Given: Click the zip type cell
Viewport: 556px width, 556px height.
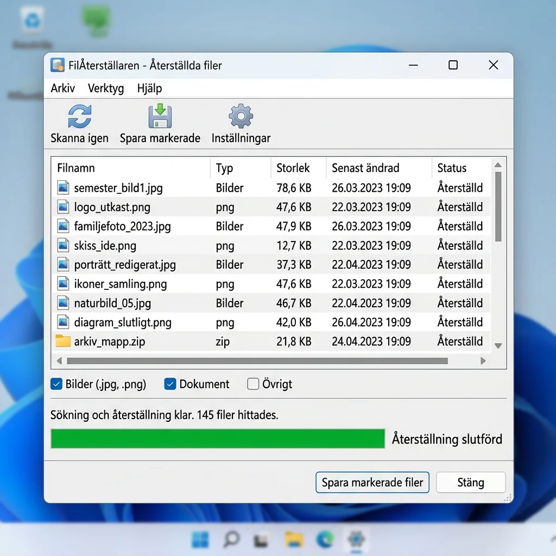Looking at the screenshot, I should 223,342.
